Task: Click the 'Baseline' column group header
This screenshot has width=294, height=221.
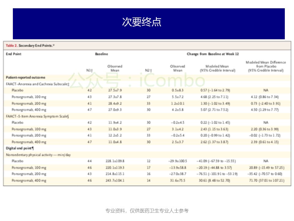Action: (101, 54)
